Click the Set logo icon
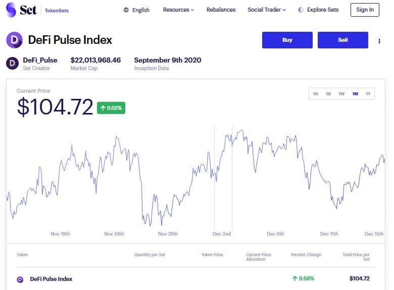 click(x=11, y=10)
